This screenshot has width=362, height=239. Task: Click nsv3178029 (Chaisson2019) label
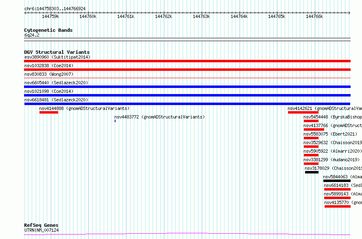334,168
